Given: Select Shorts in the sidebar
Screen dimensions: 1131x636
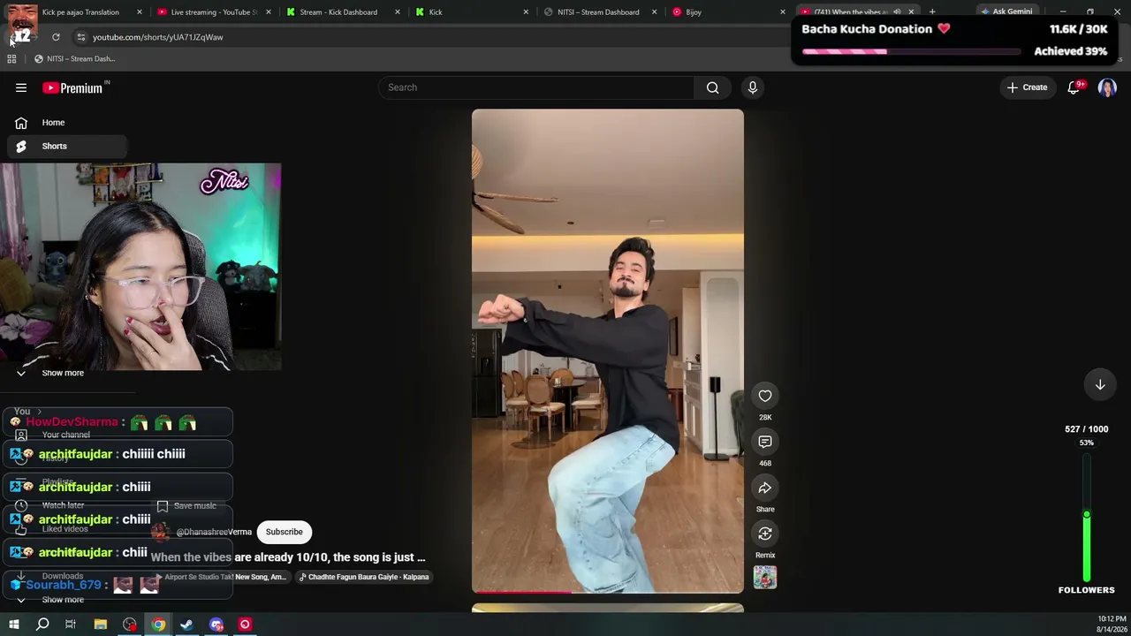Looking at the screenshot, I should (x=65, y=146).
